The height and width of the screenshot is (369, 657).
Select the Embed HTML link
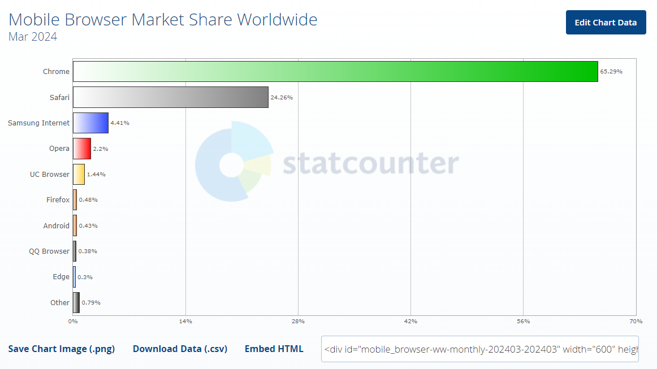click(x=274, y=349)
